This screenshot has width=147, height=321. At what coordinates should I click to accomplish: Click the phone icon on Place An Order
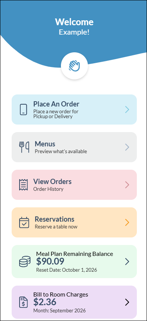[x=23, y=110]
